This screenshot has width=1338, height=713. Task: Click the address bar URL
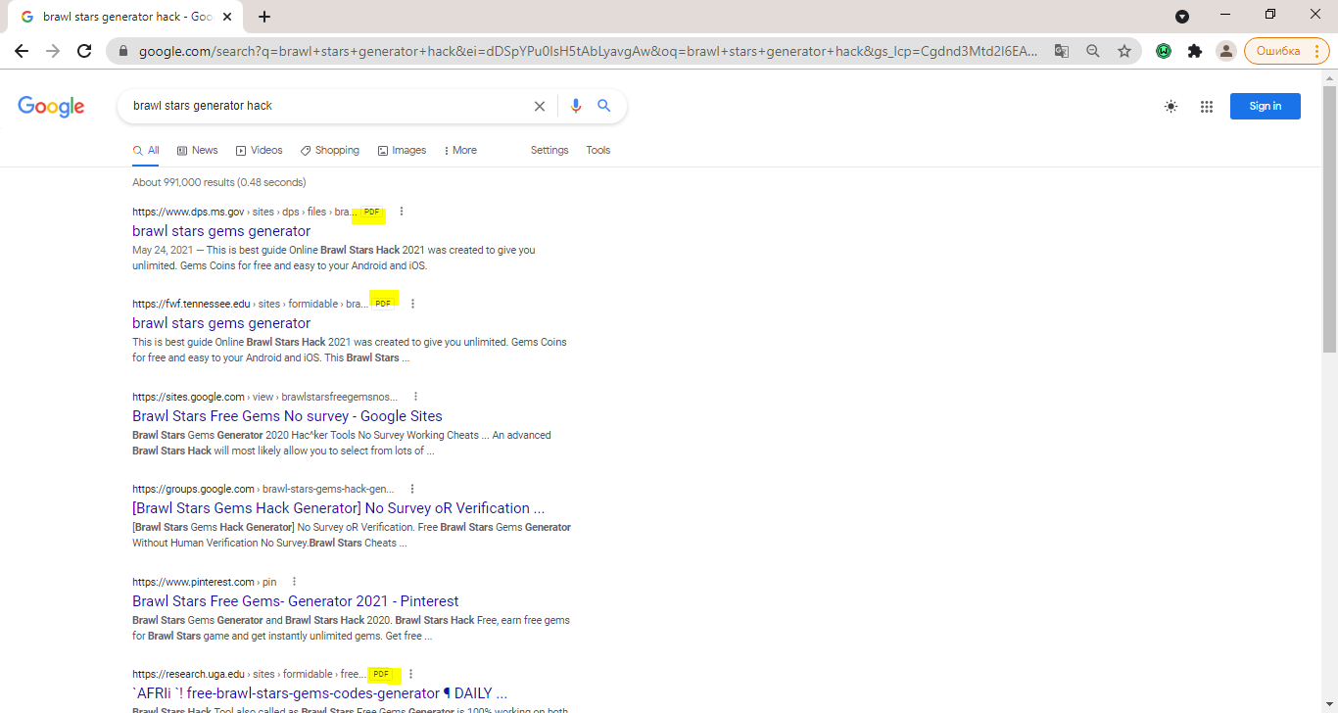click(x=588, y=51)
